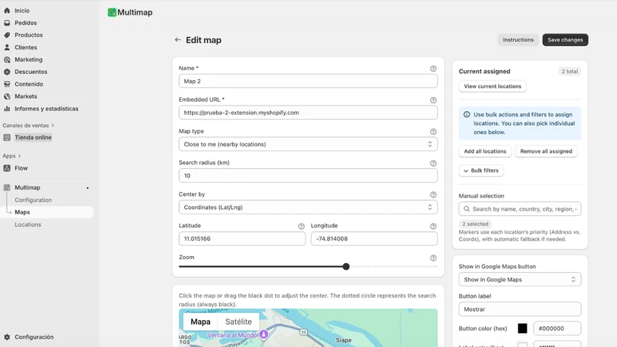The width and height of the screenshot is (617, 347).
Task: Open help icon for Longitude
Action: (x=433, y=226)
